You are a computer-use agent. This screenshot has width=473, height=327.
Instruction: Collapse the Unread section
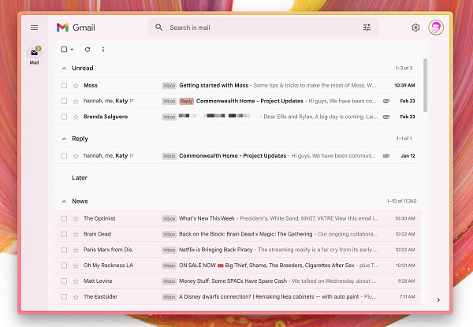[x=64, y=69]
